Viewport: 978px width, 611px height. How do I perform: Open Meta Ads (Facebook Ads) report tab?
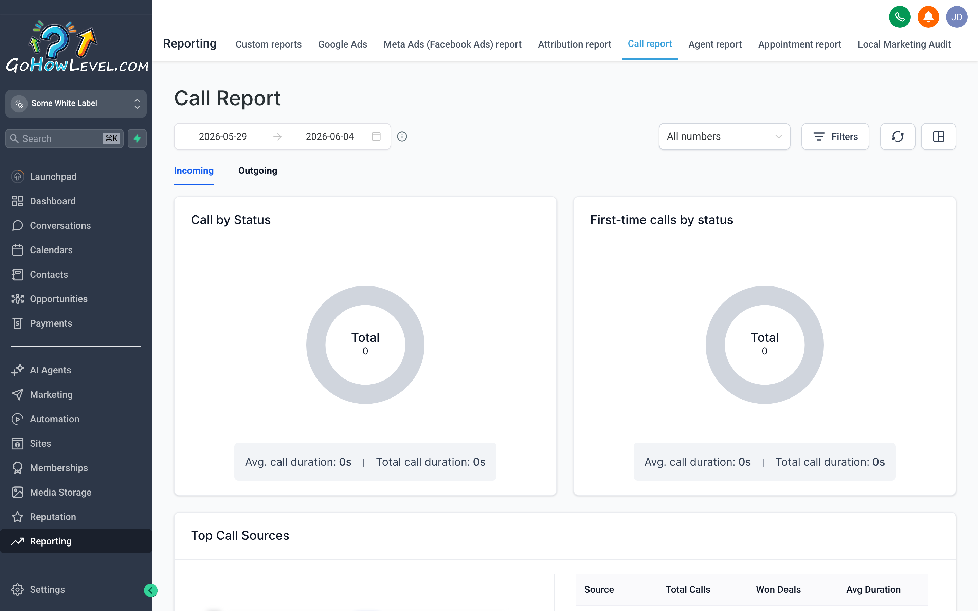click(452, 44)
